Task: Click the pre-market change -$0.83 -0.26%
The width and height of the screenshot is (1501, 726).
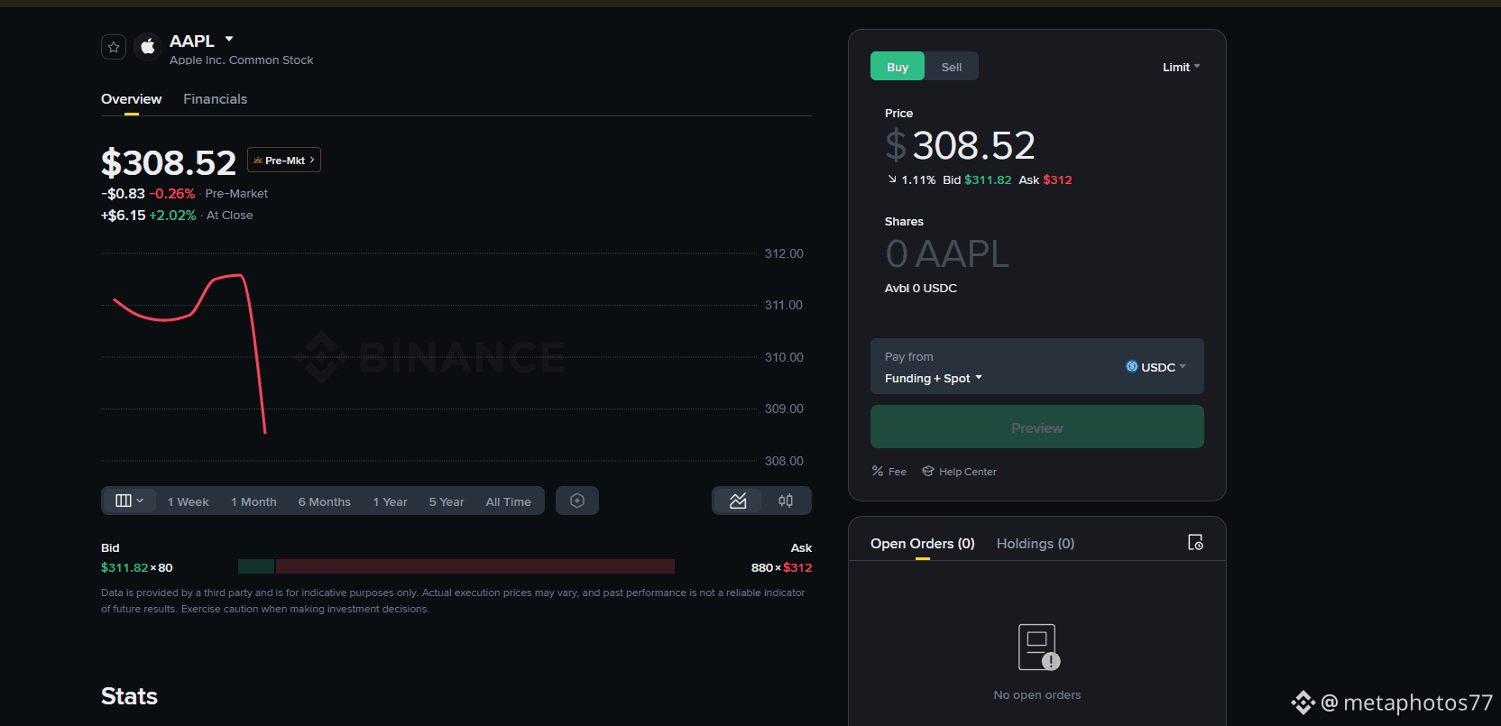Action: (148, 194)
